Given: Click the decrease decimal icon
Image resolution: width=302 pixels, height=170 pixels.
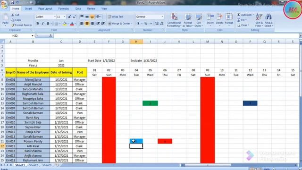Looking at the screenshot, I should 161,24.
